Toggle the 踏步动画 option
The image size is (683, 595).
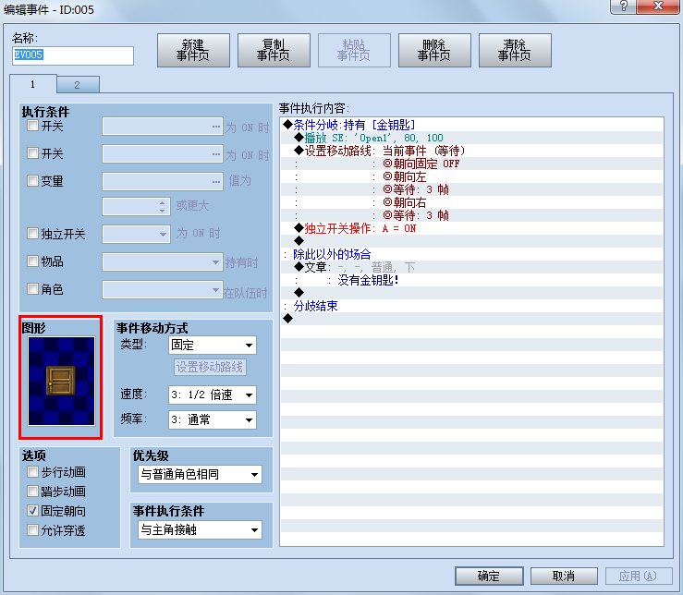(32, 492)
